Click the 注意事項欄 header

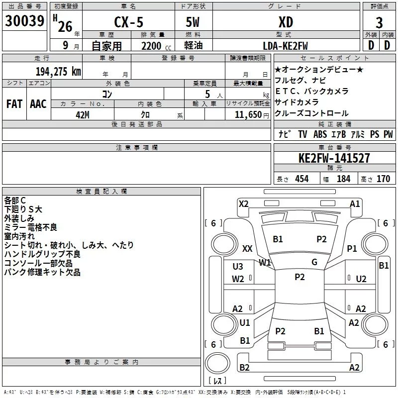pyautogui.click(x=136, y=147)
